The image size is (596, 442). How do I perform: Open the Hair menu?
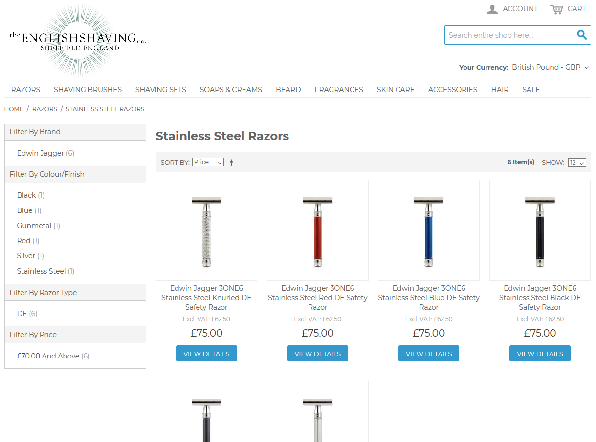click(x=500, y=90)
